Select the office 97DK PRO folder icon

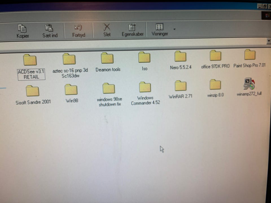click(215, 55)
